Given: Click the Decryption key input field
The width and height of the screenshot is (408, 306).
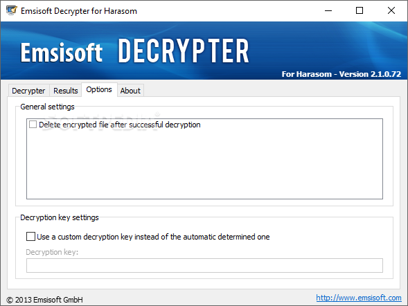Looking at the screenshot, I should click(x=204, y=265).
